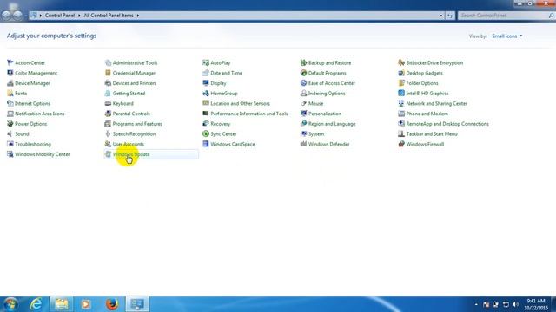The width and height of the screenshot is (556, 312).
Task: Open the Parental Controls link
Action: click(131, 114)
